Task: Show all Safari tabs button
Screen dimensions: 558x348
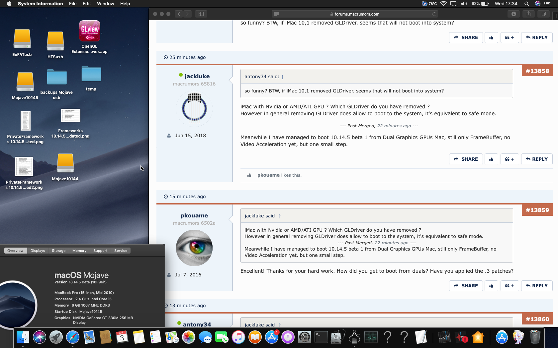Action: pyautogui.click(x=544, y=14)
